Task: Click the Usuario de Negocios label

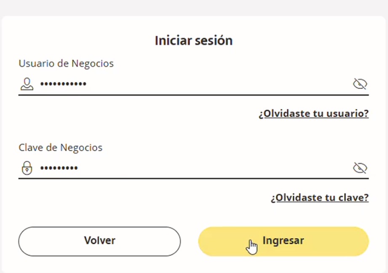Action: 66,63
